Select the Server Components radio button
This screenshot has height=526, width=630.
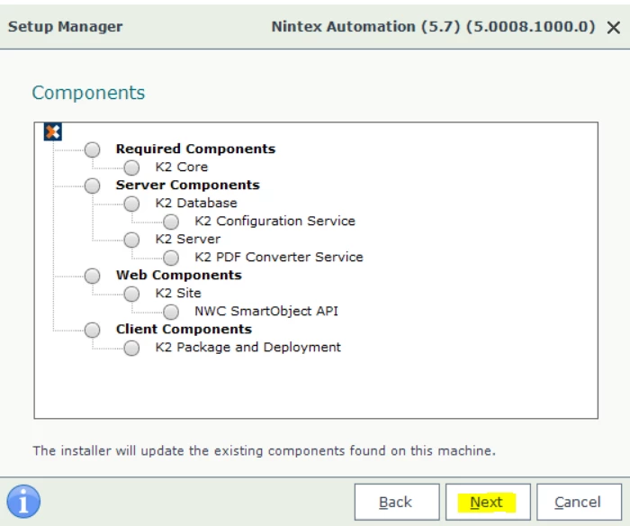point(93,186)
